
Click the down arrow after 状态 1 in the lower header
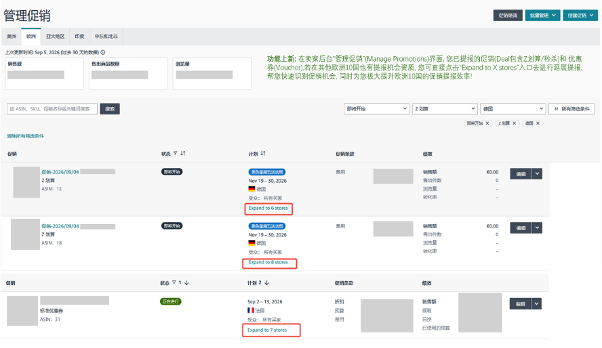click(186, 283)
